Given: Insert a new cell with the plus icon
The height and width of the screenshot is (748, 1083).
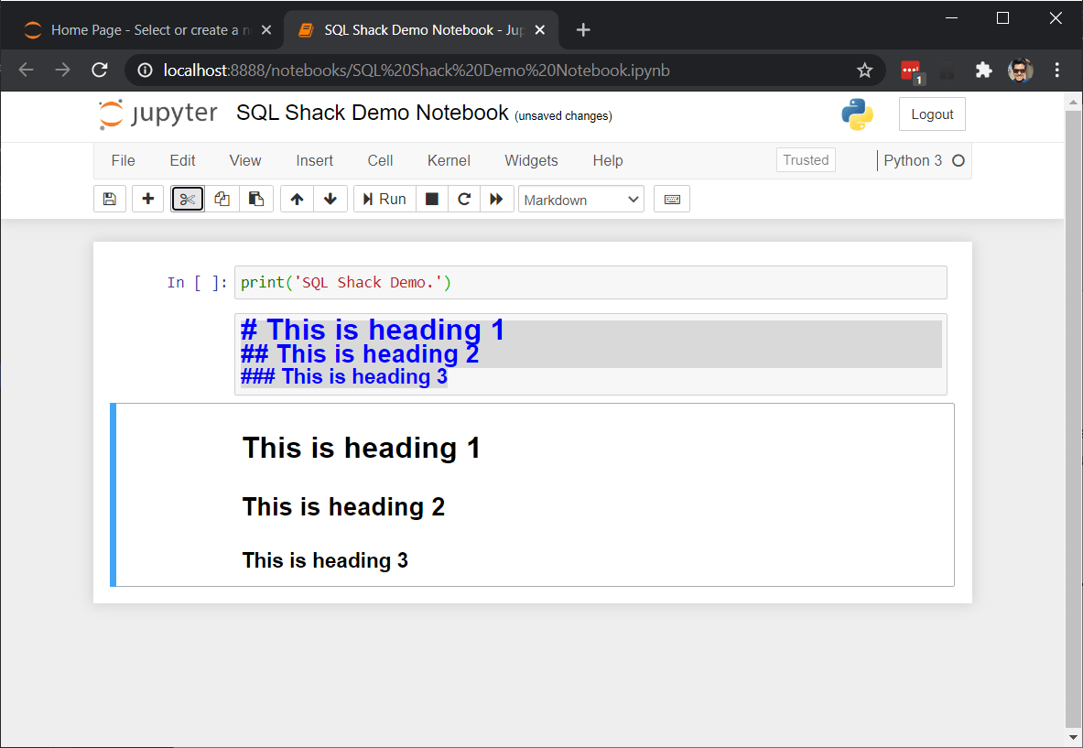Looking at the screenshot, I should coord(147,199).
